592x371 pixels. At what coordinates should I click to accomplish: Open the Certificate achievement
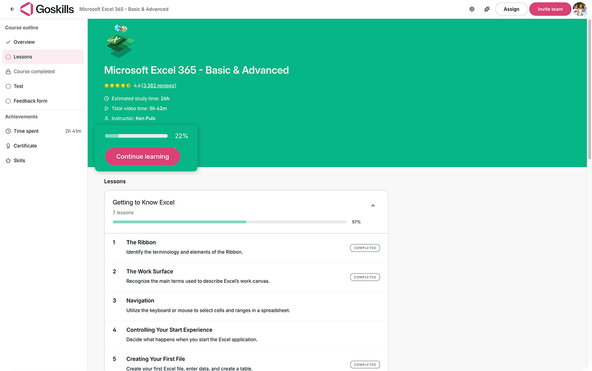click(x=43, y=146)
